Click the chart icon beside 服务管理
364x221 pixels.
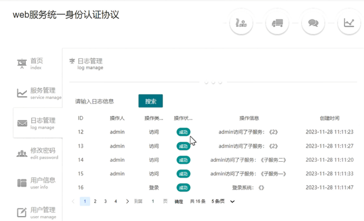tap(22, 93)
